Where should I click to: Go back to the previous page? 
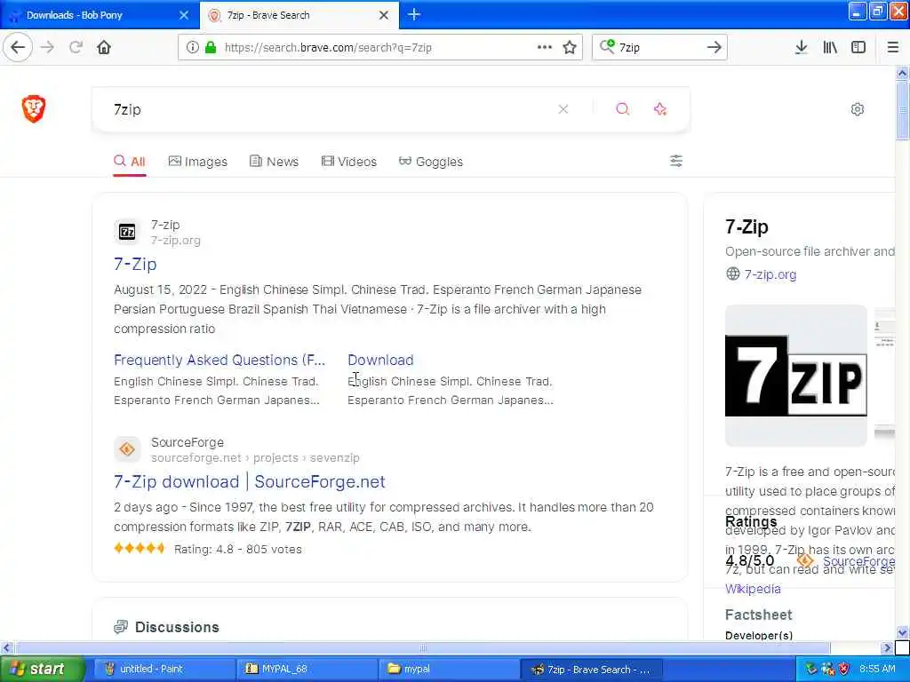point(18,47)
